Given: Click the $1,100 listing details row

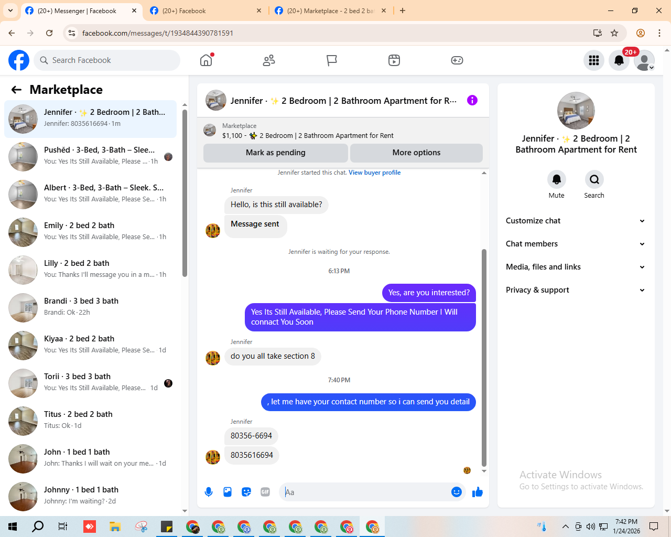Looking at the screenshot, I should point(343,131).
